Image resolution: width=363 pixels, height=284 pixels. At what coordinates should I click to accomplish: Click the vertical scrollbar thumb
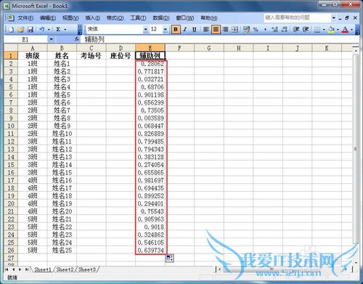pyautogui.click(x=356, y=149)
